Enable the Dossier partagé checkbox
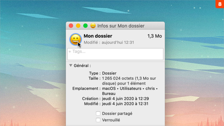 pos(98,114)
